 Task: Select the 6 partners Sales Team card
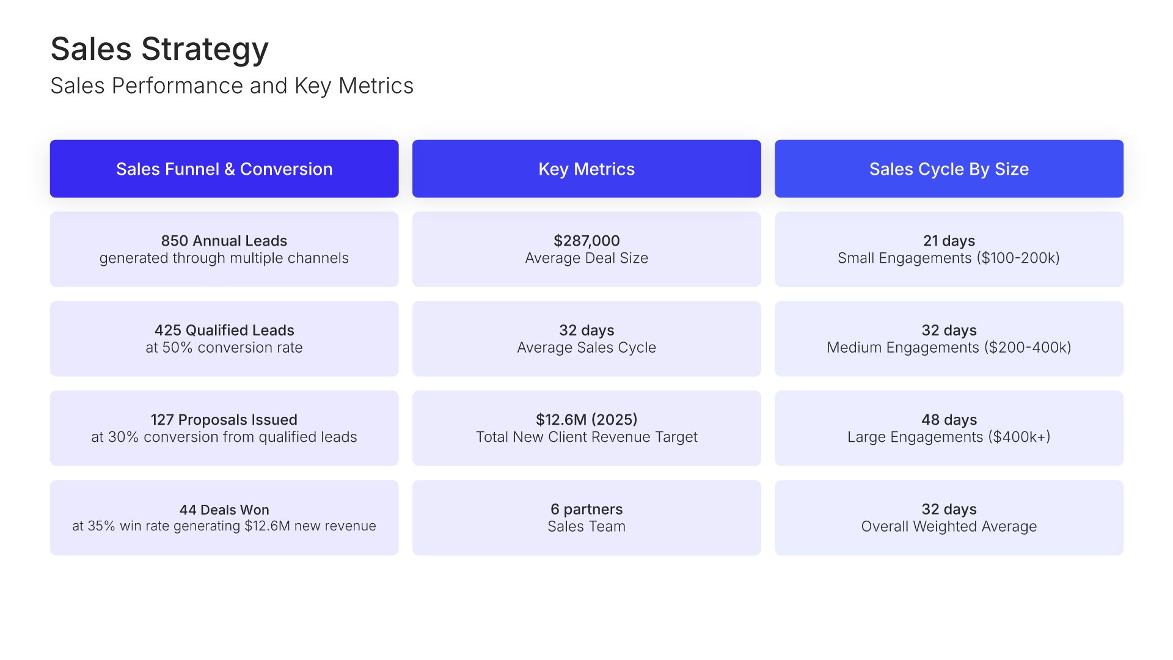pyautogui.click(x=586, y=518)
